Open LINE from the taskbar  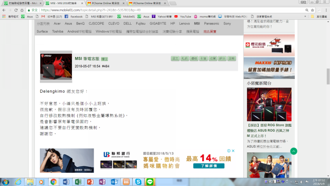click(x=150, y=182)
